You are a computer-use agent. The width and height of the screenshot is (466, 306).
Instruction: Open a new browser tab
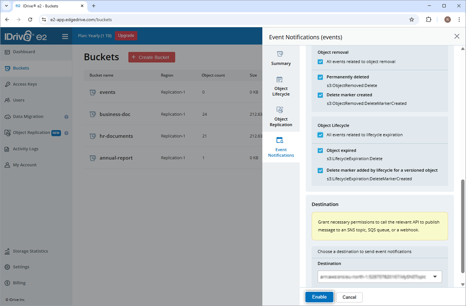coord(93,6)
